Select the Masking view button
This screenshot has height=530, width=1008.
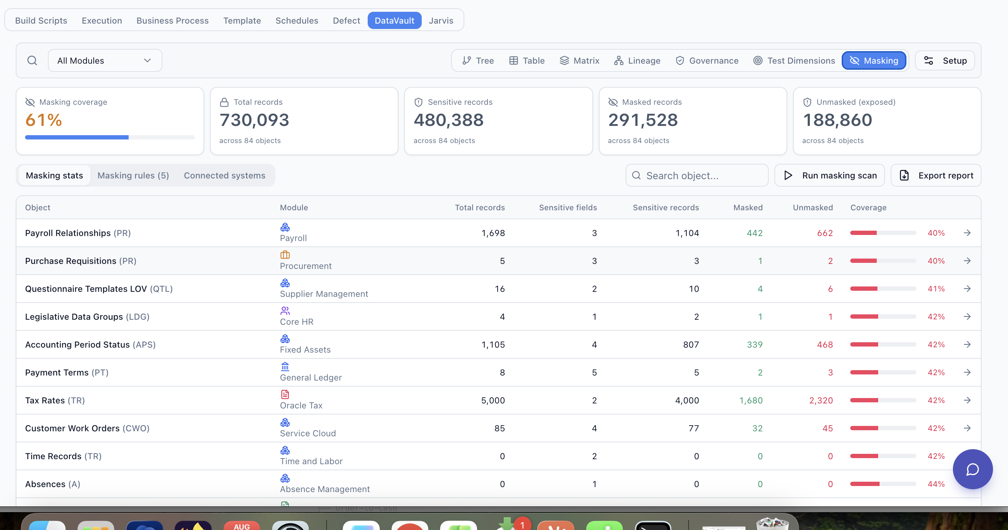[874, 61]
